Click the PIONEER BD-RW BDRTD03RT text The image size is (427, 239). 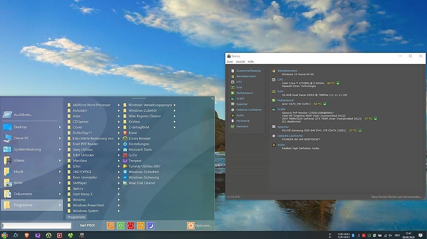(301, 139)
